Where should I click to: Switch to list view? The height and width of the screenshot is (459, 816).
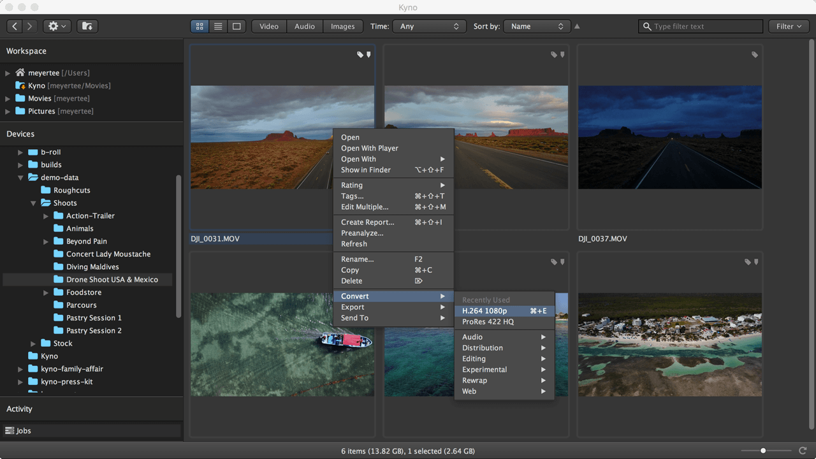(218, 26)
